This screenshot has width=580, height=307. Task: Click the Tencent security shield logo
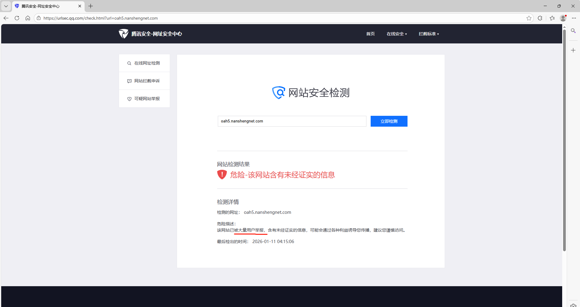pyautogui.click(x=124, y=34)
